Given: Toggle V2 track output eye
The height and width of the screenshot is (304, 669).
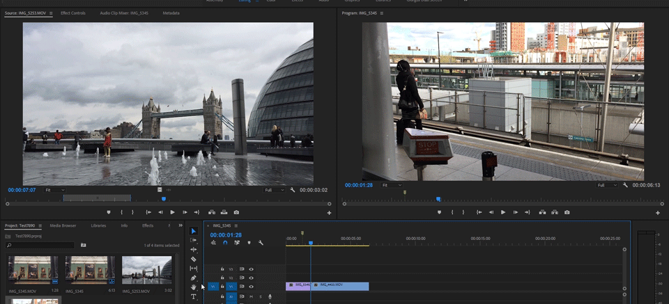Looking at the screenshot, I should (x=252, y=278).
